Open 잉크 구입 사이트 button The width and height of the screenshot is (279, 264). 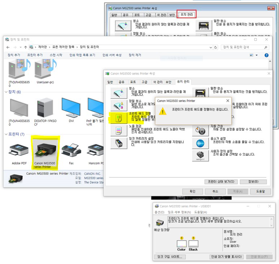(170, 257)
